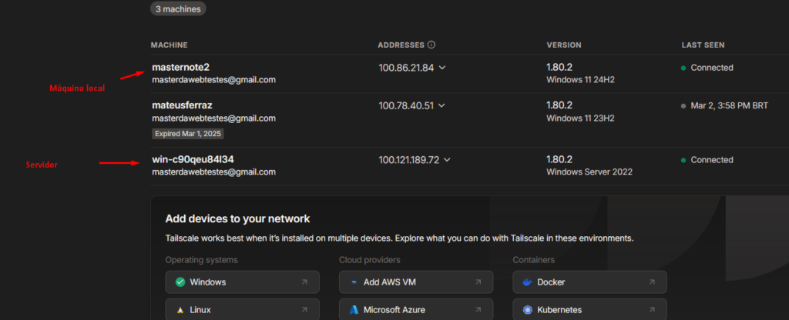Expand the address dropdown for 100.121.189.72
Image resolution: width=789 pixels, height=320 pixels.
click(448, 160)
